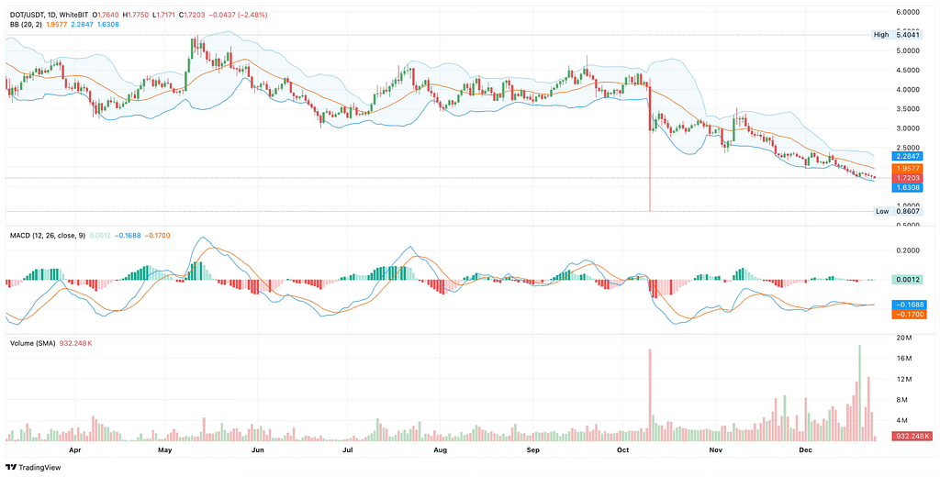Click the 6.0000 price axis label
This screenshot has width=940, height=477.
909,12
